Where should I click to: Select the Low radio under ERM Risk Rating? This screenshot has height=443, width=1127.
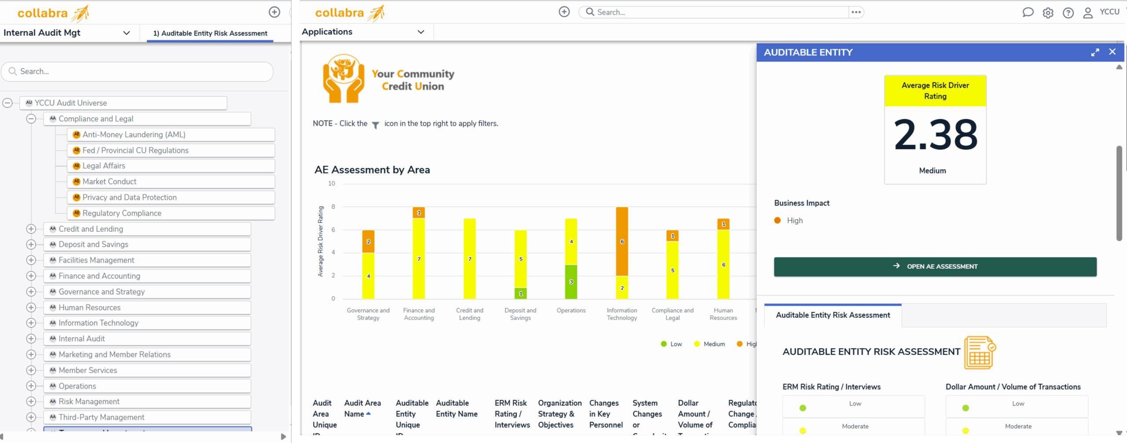pyautogui.click(x=803, y=408)
